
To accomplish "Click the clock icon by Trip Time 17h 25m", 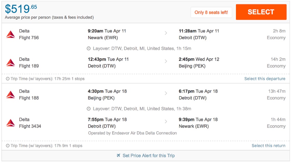I will pyautogui.click(x=8, y=79).
